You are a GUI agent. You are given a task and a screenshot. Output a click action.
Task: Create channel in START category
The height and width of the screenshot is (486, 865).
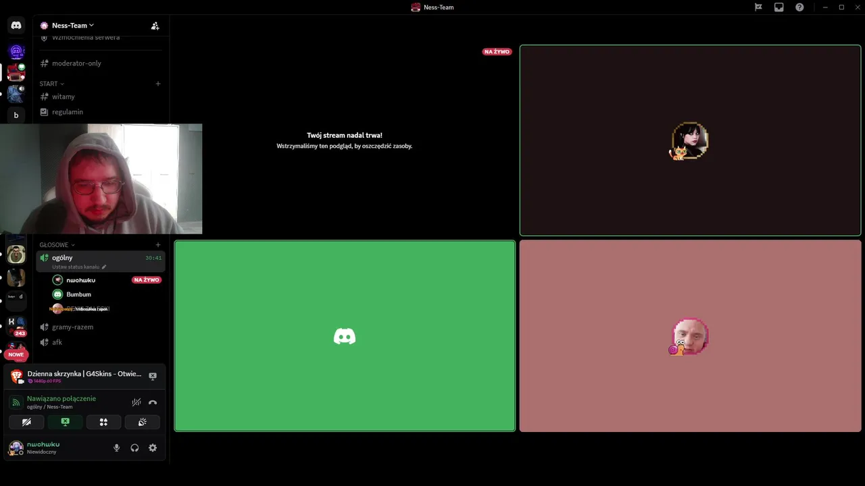pyautogui.click(x=158, y=84)
